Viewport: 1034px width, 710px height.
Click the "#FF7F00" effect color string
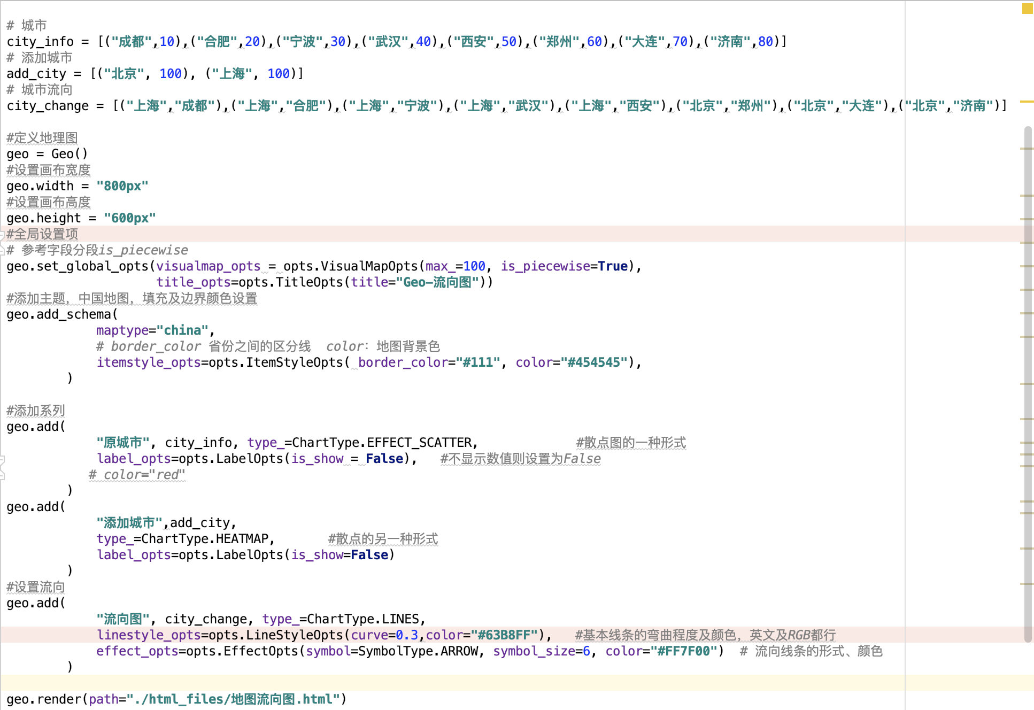(683, 651)
